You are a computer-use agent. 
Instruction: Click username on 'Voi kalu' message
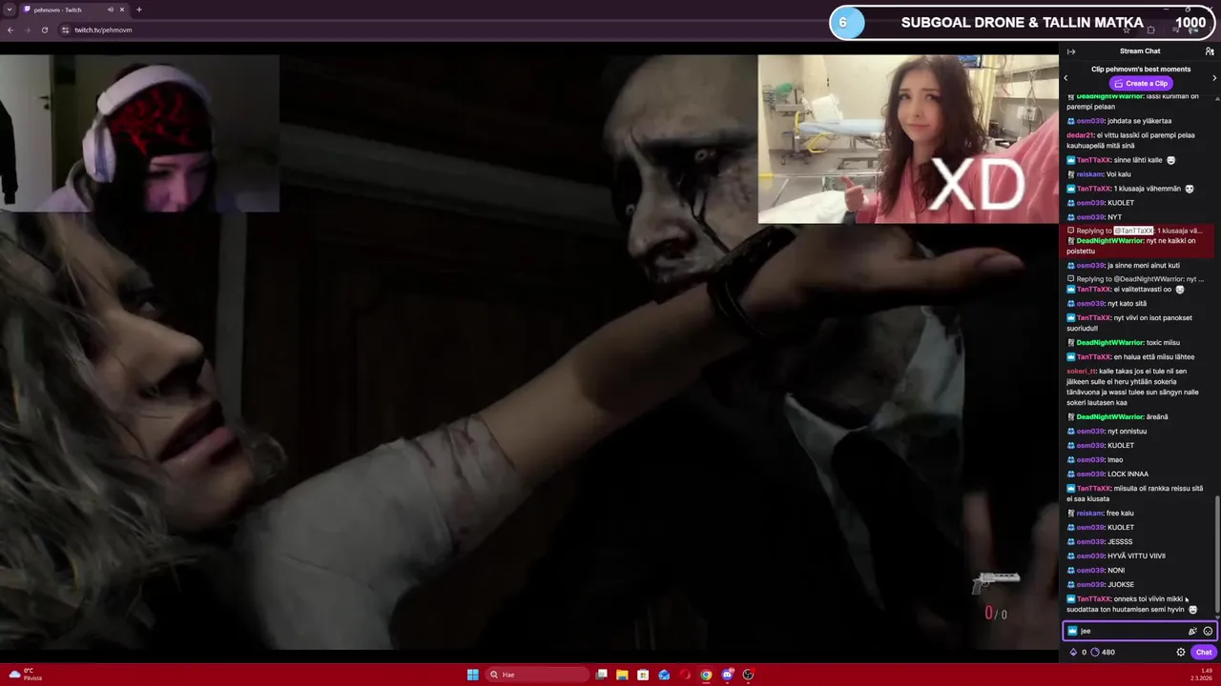1089,174
